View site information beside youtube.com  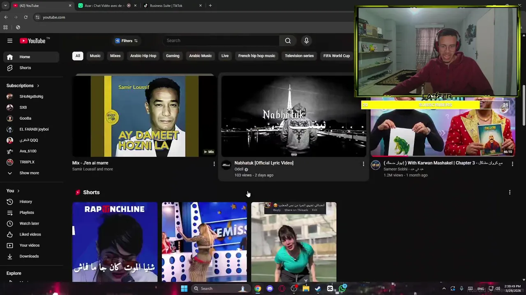(x=37, y=17)
